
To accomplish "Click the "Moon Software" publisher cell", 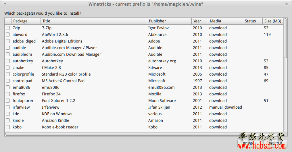I will tap(162, 101).
